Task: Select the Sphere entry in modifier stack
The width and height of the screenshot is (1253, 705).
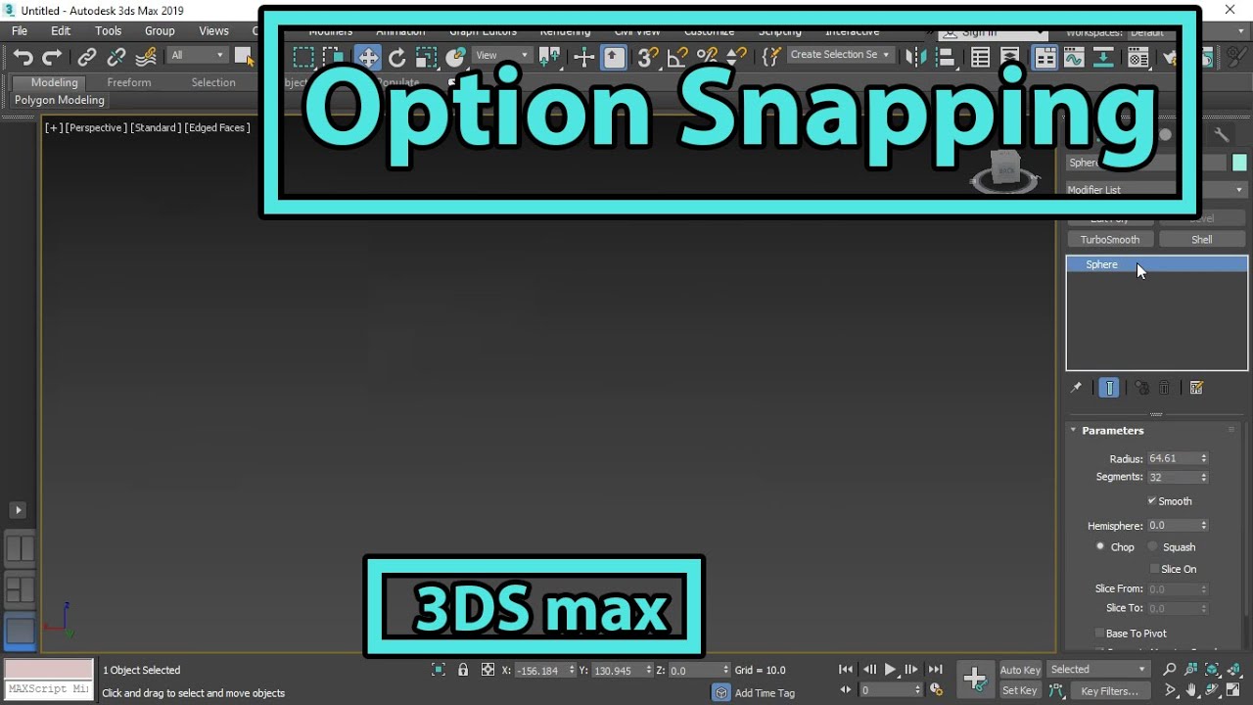Action: tap(1156, 264)
